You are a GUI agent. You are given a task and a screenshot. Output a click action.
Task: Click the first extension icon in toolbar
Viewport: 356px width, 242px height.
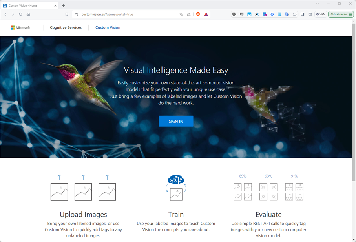pos(234,14)
